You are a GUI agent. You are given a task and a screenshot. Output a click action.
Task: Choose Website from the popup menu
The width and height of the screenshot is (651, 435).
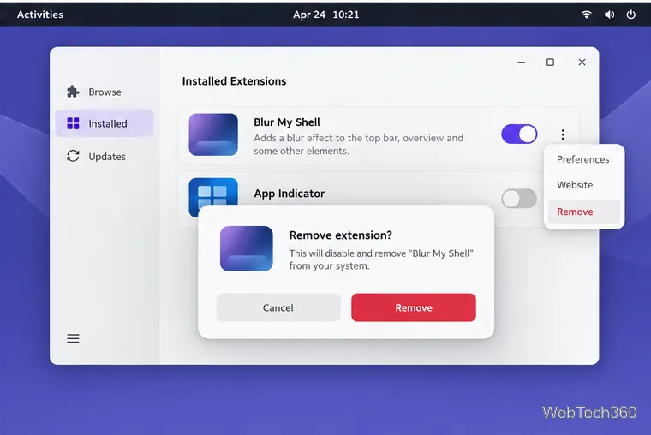[x=575, y=185]
